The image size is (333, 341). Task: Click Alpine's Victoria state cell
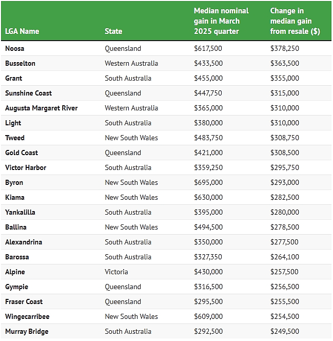click(x=116, y=272)
